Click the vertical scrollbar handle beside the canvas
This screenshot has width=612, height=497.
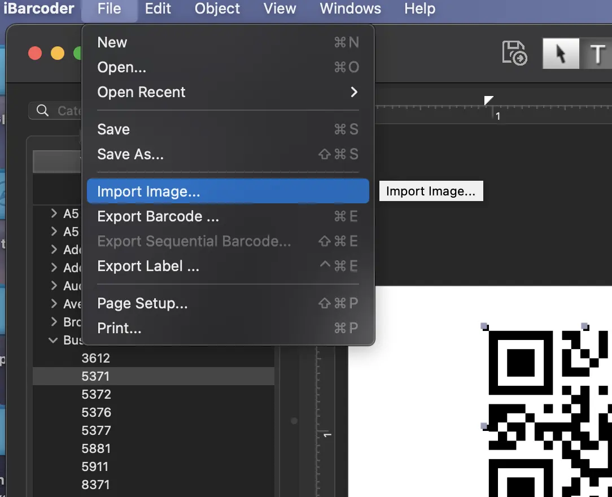pyautogui.click(x=294, y=421)
